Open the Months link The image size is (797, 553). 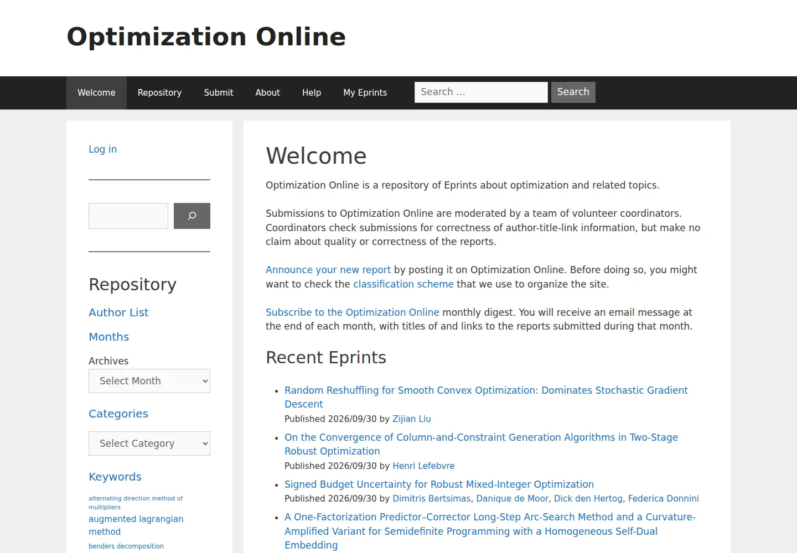point(108,337)
